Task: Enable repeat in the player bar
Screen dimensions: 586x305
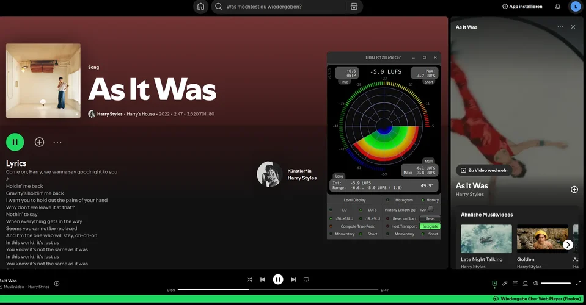Action: point(307,279)
